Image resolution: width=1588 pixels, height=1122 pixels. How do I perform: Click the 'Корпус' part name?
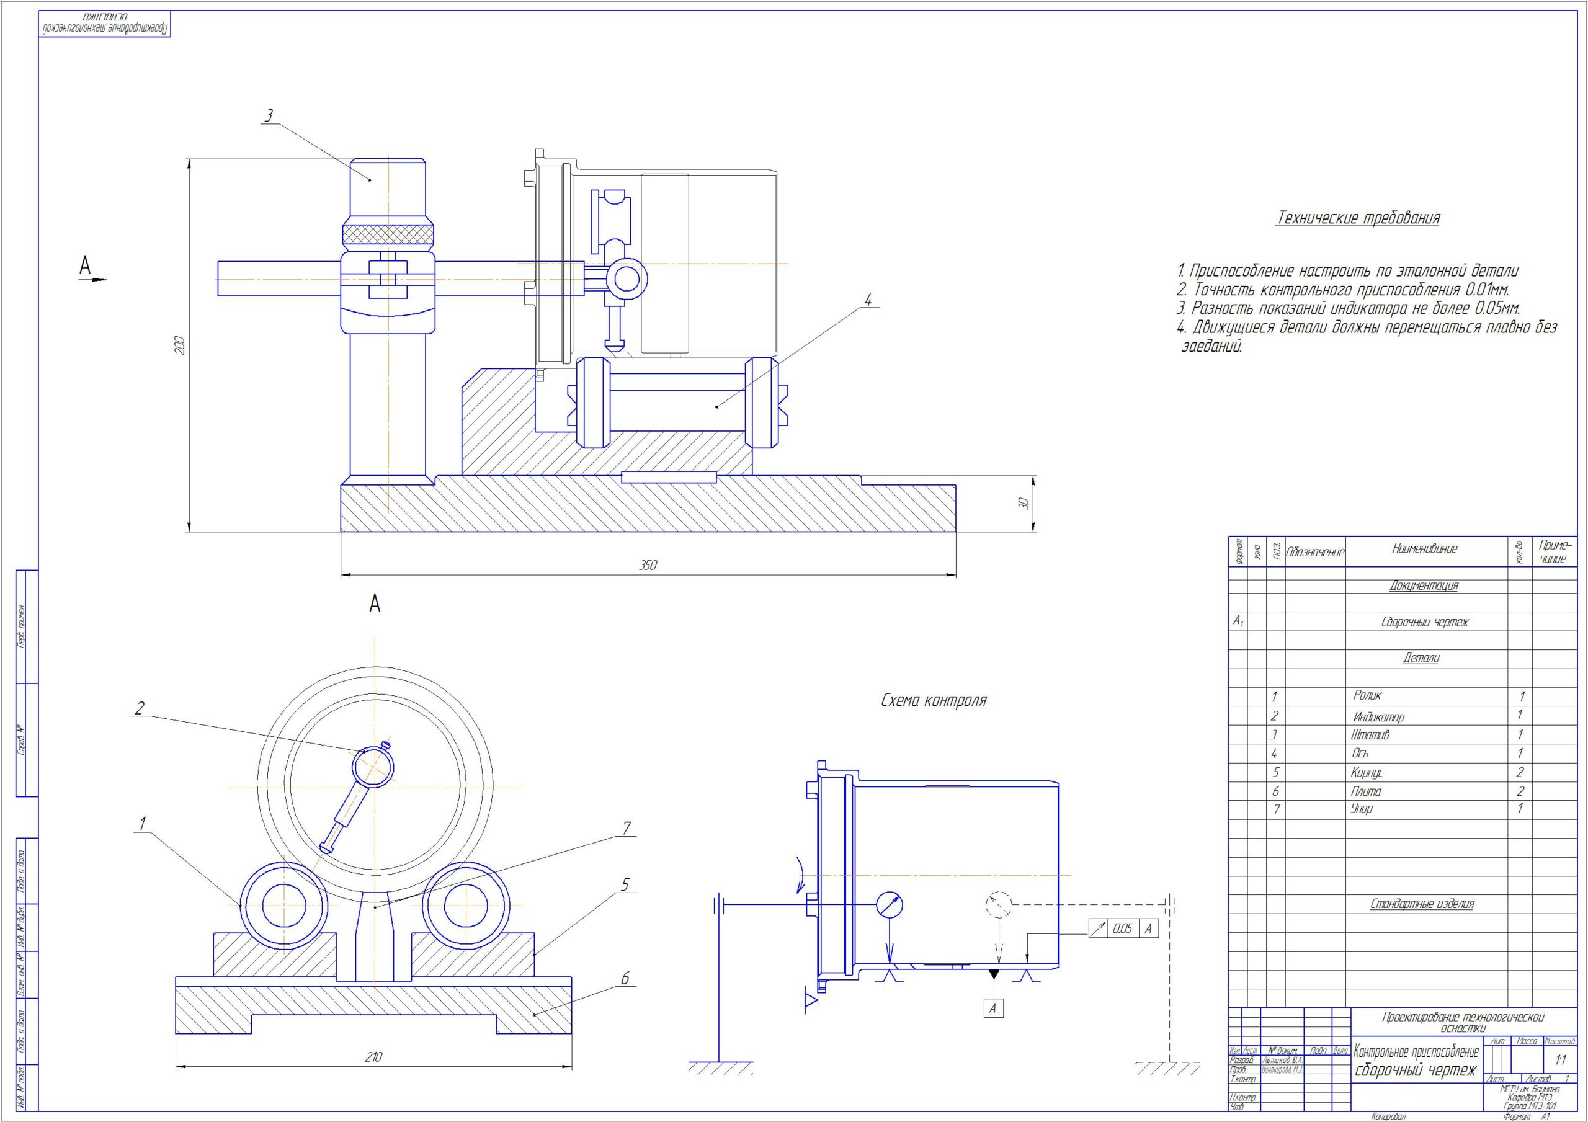[1367, 772]
